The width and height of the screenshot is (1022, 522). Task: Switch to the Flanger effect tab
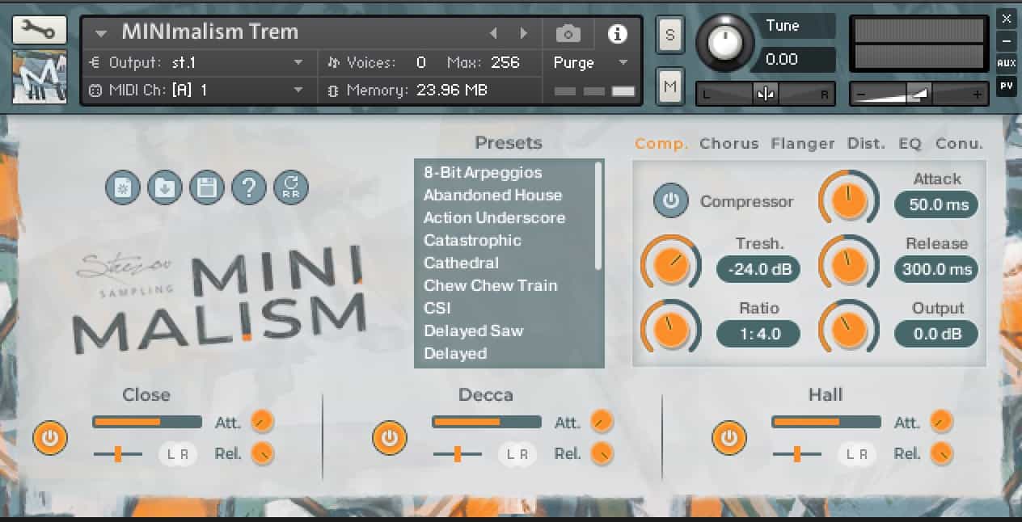(803, 144)
